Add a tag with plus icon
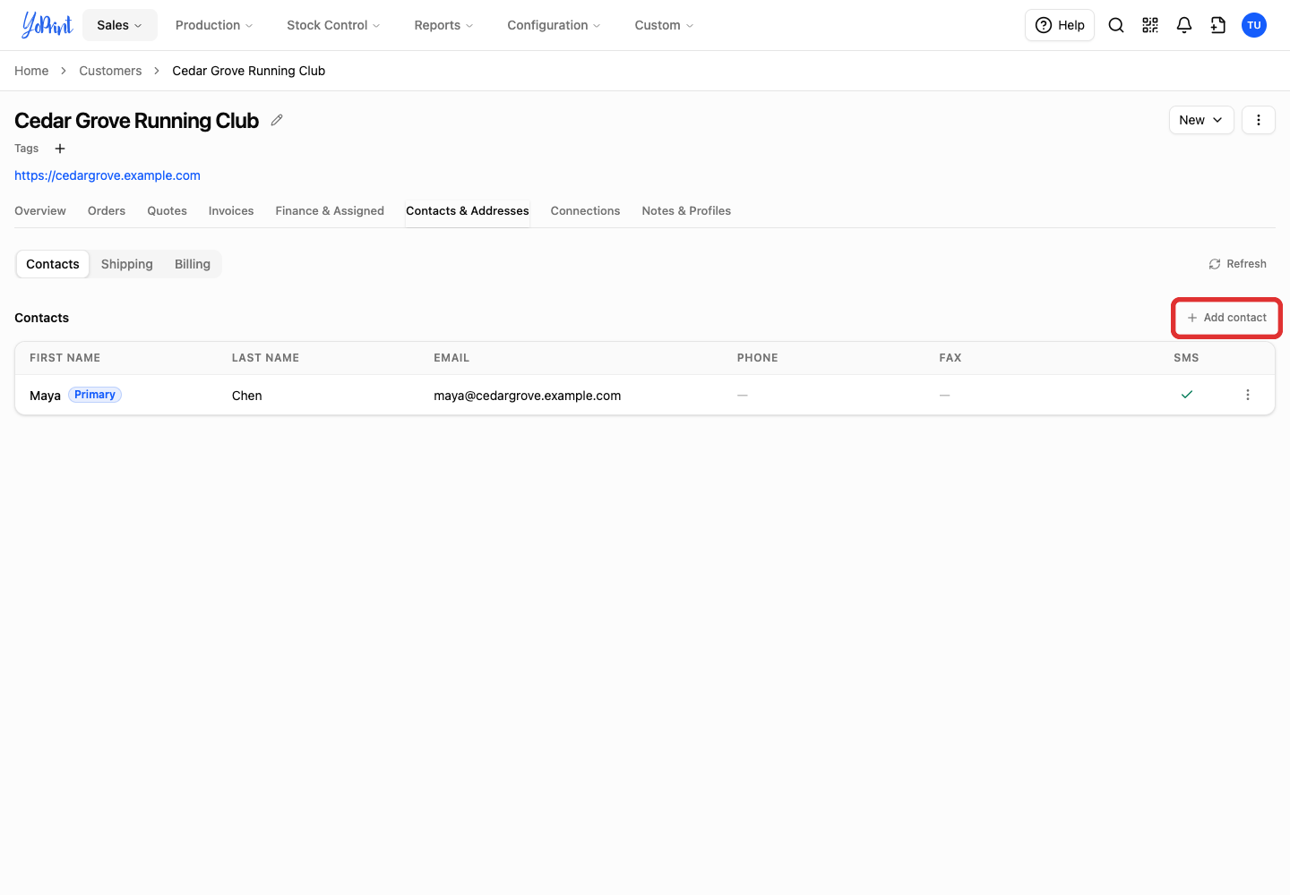The width and height of the screenshot is (1290, 895). click(60, 149)
